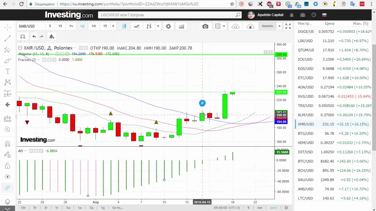The height and width of the screenshot is (211, 376).
Task: Click the XMR/USD symbol input field
Action: click(31, 26)
